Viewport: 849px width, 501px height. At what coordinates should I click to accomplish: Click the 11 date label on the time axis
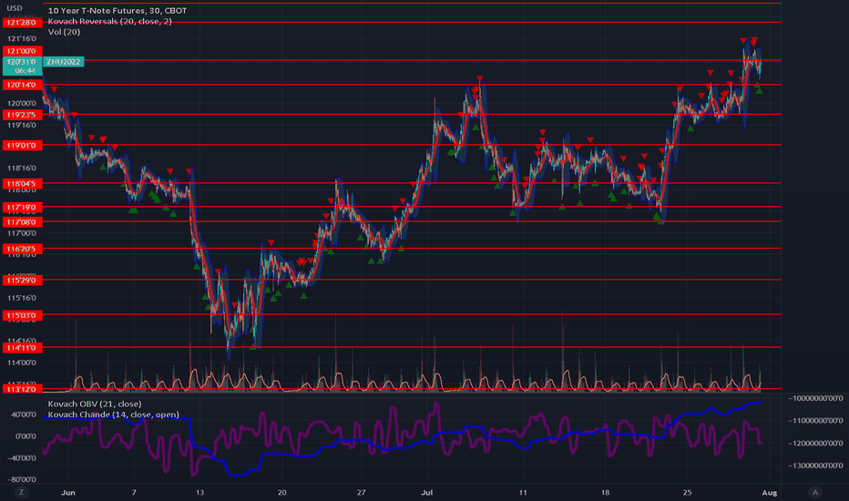523,492
